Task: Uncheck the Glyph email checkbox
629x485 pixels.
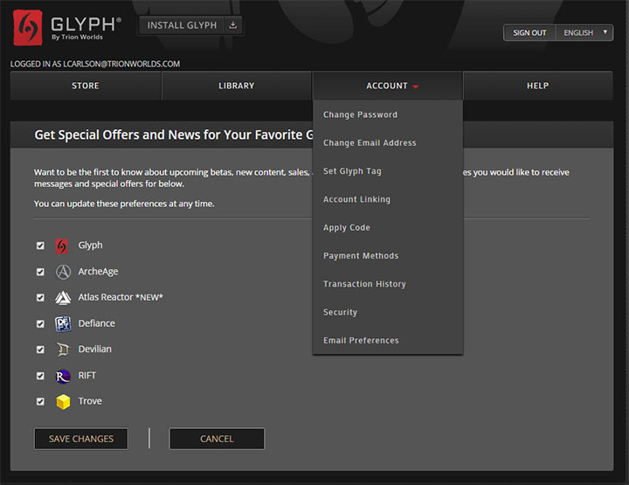Action: tap(40, 246)
